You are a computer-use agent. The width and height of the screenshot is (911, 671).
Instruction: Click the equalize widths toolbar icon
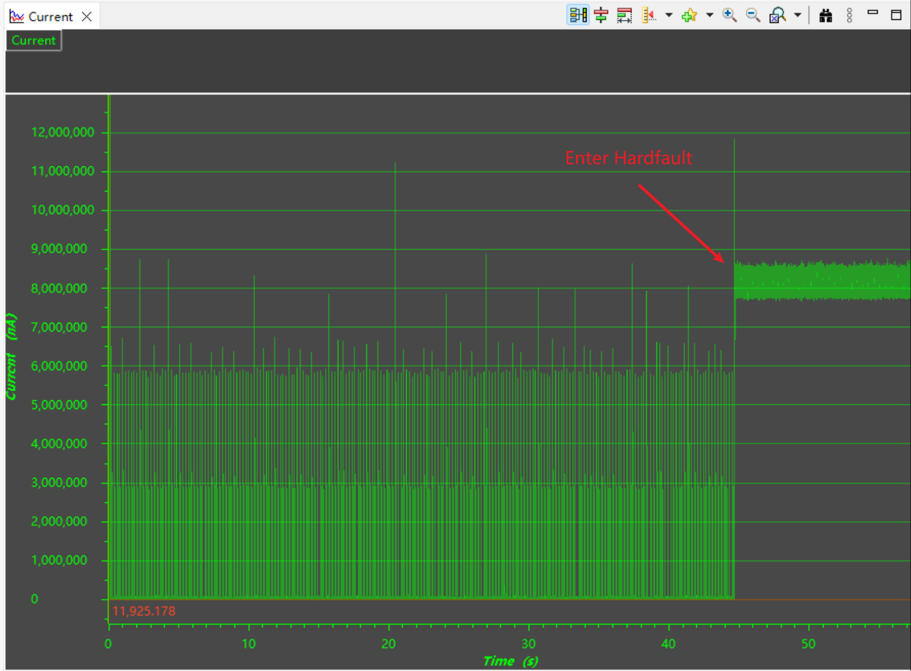click(x=624, y=15)
